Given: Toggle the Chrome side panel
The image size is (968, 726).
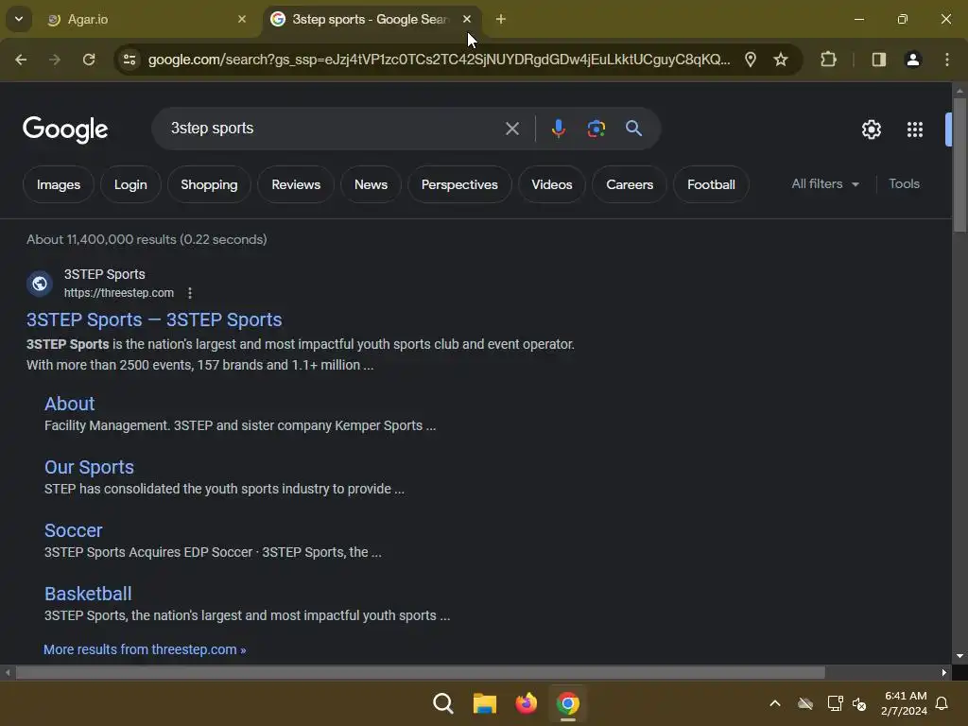Looking at the screenshot, I should coord(879,60).
